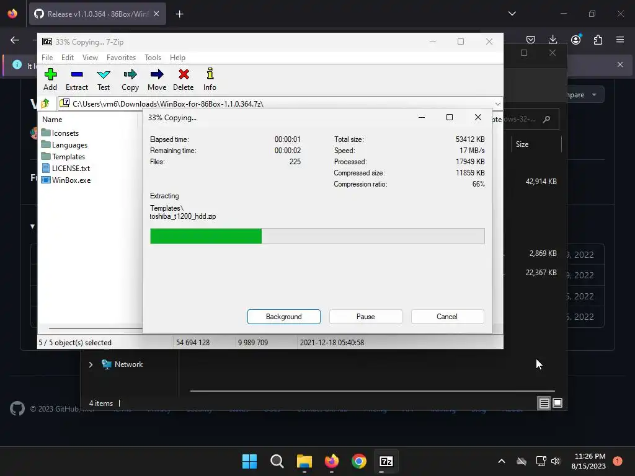Open the Info tool in 7-Zip
635x476 pixels.
coord(210,79)
